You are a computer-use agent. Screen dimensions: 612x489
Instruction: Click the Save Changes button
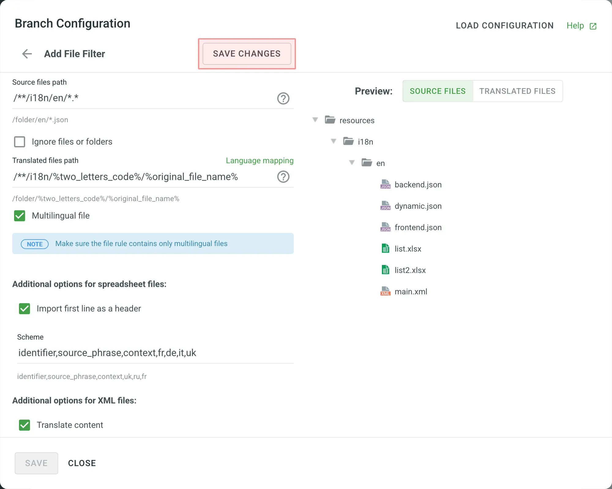[247, 54]
